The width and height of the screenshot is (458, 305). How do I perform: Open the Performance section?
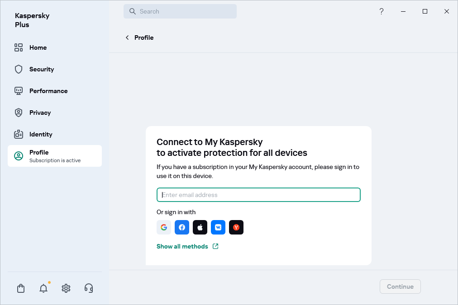click(48, 91)
